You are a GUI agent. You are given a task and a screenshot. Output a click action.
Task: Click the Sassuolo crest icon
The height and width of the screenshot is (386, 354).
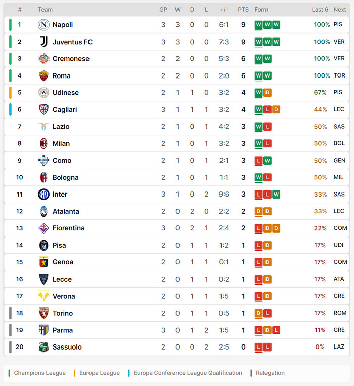coord(44,347)
